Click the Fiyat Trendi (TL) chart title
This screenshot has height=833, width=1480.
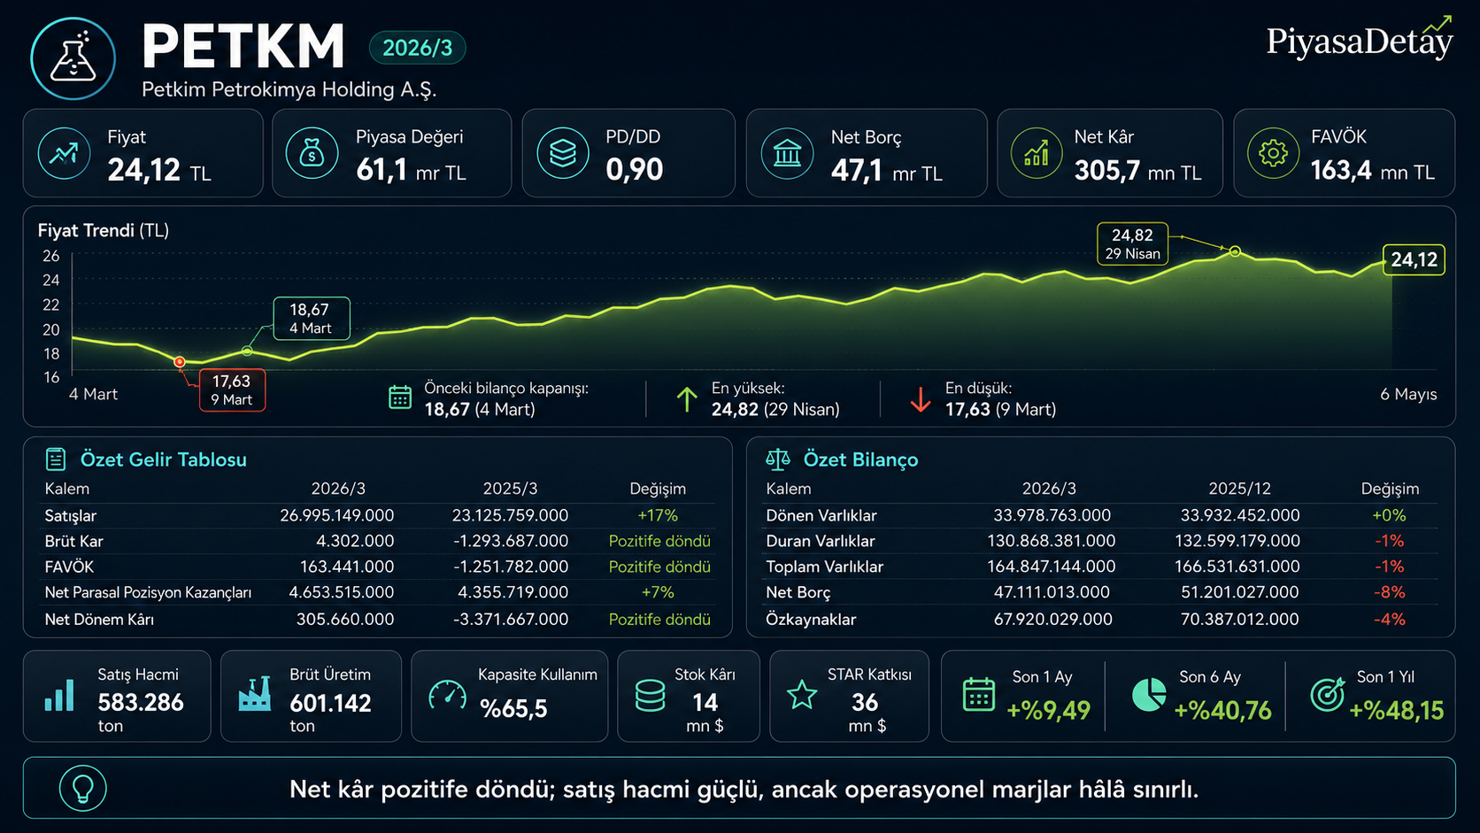pos(103,231)
